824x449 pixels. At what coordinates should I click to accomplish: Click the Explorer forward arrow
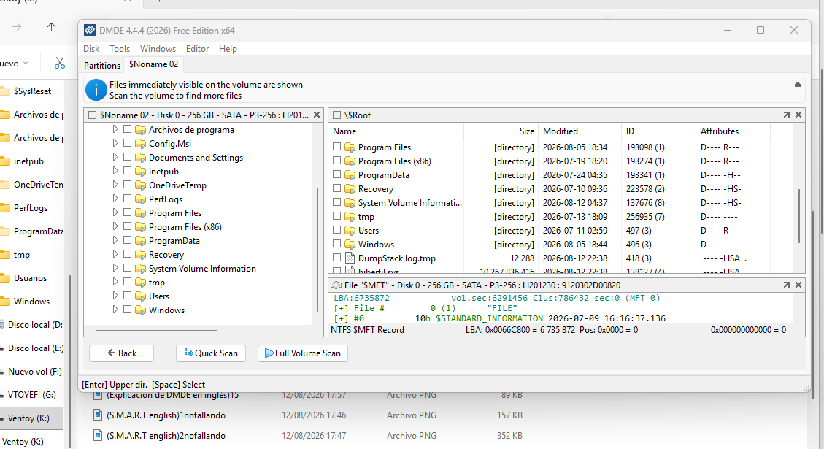coord(17,27)
